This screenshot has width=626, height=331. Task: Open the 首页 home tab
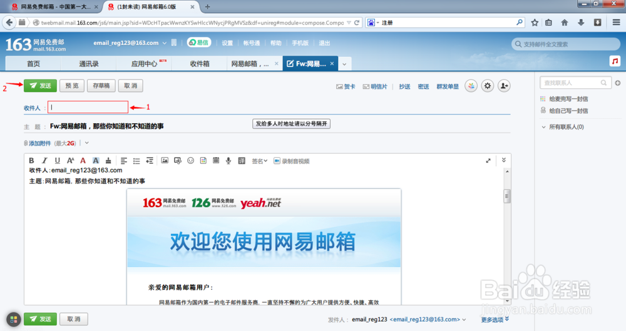[x=33, y=63]
